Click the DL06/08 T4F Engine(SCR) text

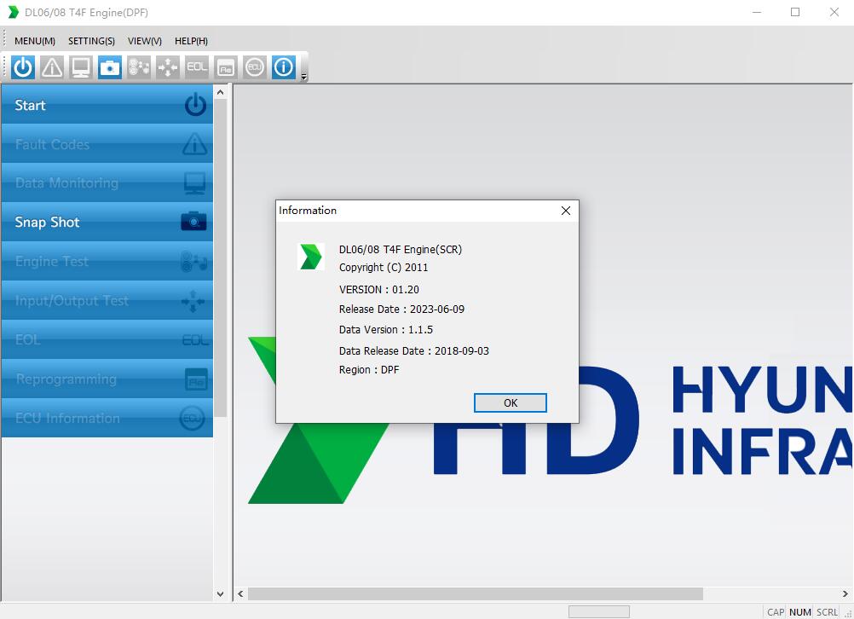coord(401,250)
